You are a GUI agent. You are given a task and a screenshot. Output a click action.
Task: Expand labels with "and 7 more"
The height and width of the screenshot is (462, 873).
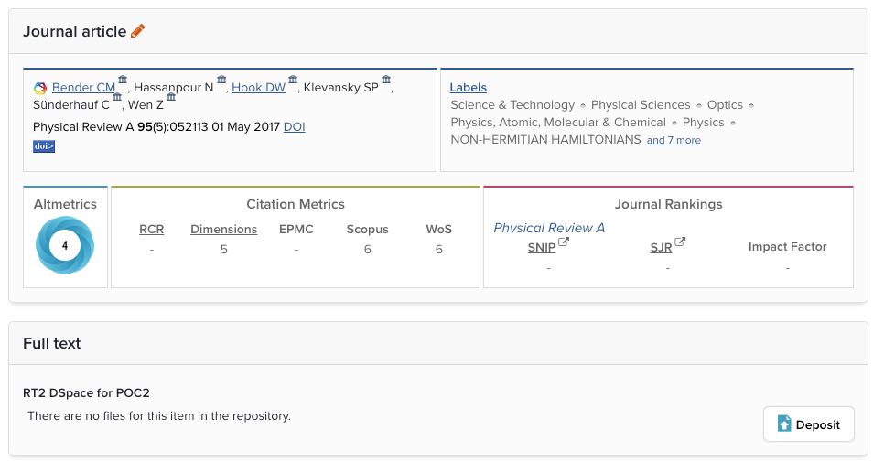point(674,141)
